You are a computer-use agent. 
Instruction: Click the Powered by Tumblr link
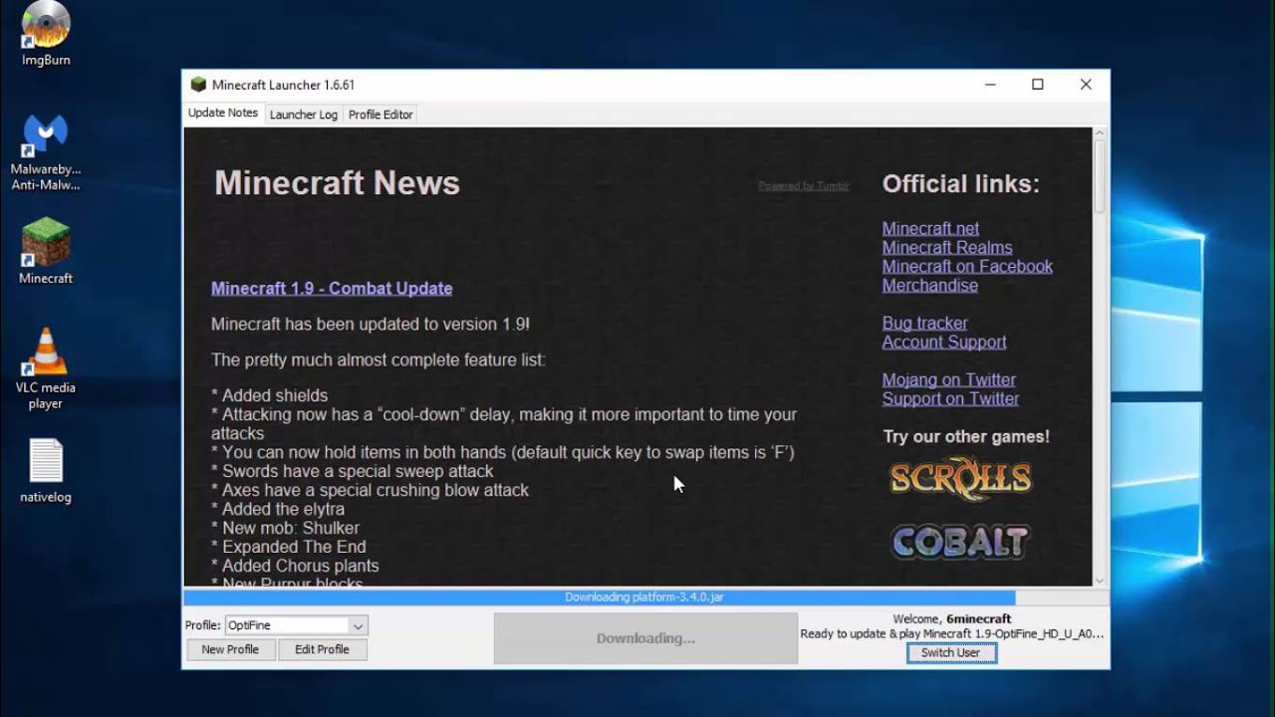pos(804,186)
